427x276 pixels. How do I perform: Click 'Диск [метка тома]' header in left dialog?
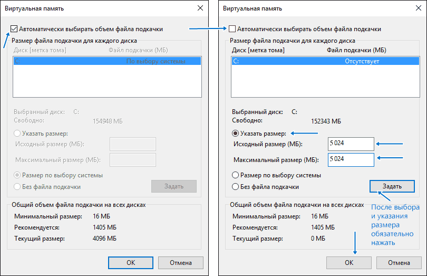pos(40,50)
